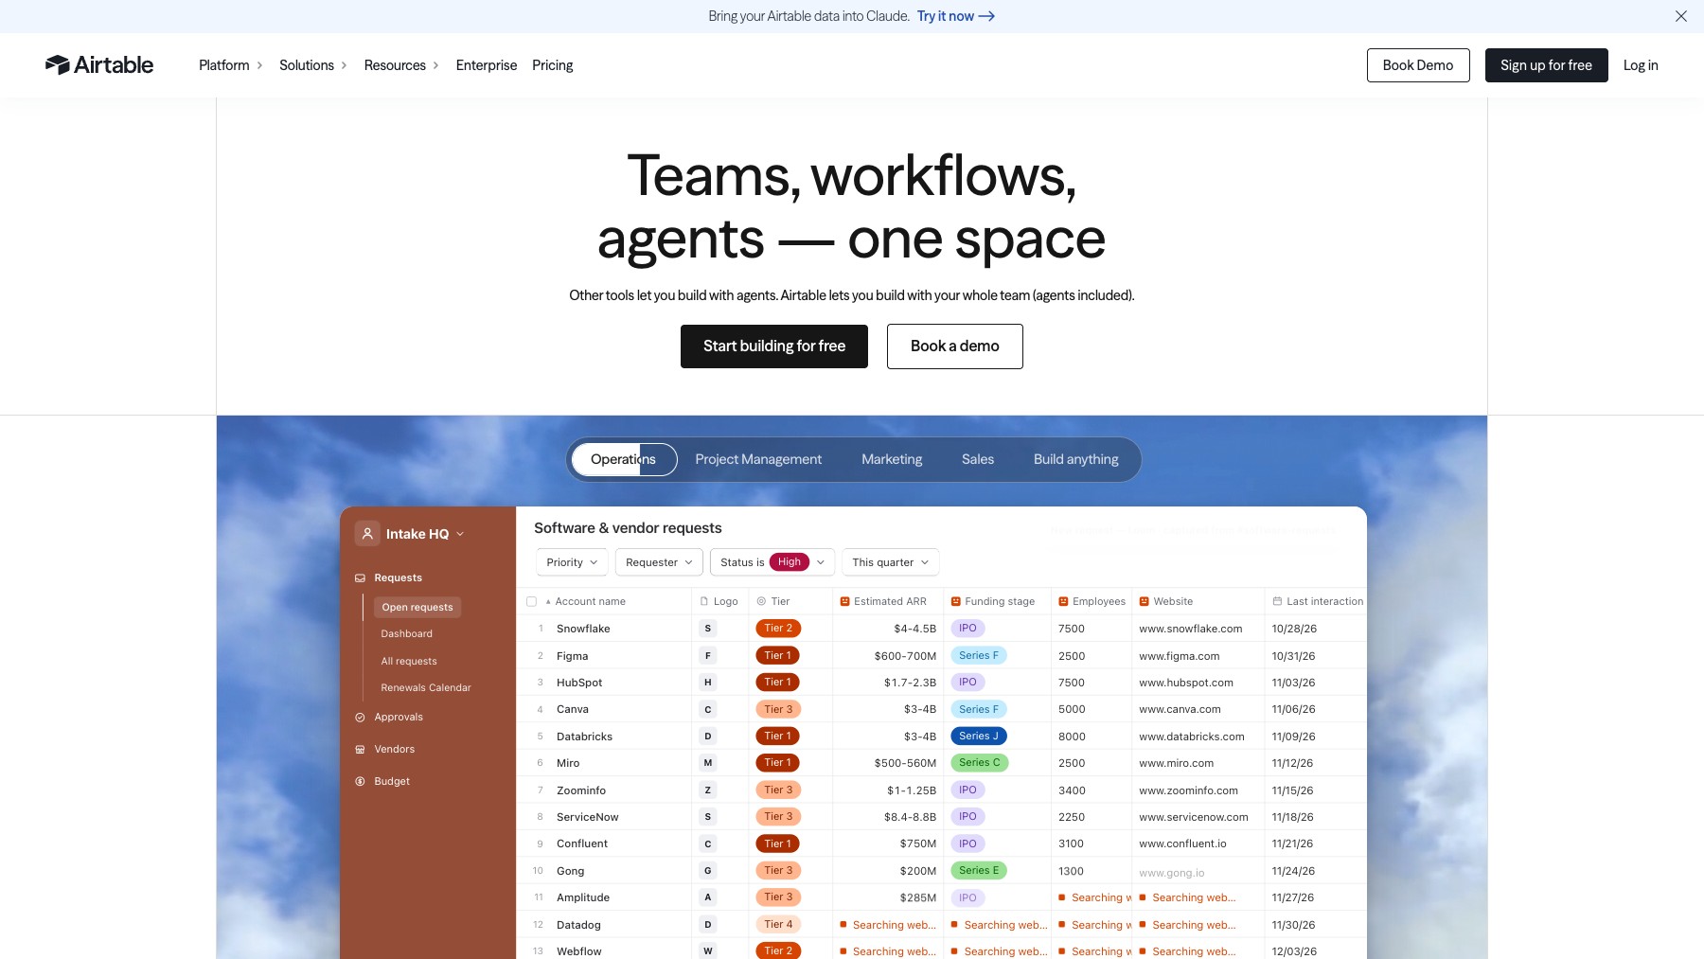Expand the Platform navigation menu
Screen dimensions: 1704x959
230,65
